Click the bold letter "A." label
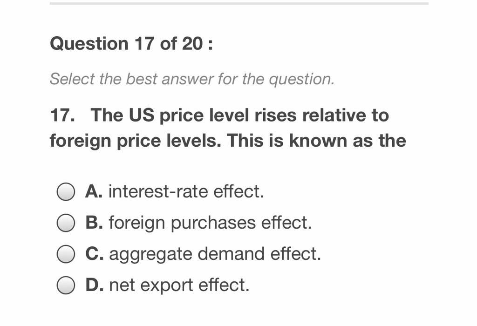This screenshot has width=477, height=326. pos(94,191)
